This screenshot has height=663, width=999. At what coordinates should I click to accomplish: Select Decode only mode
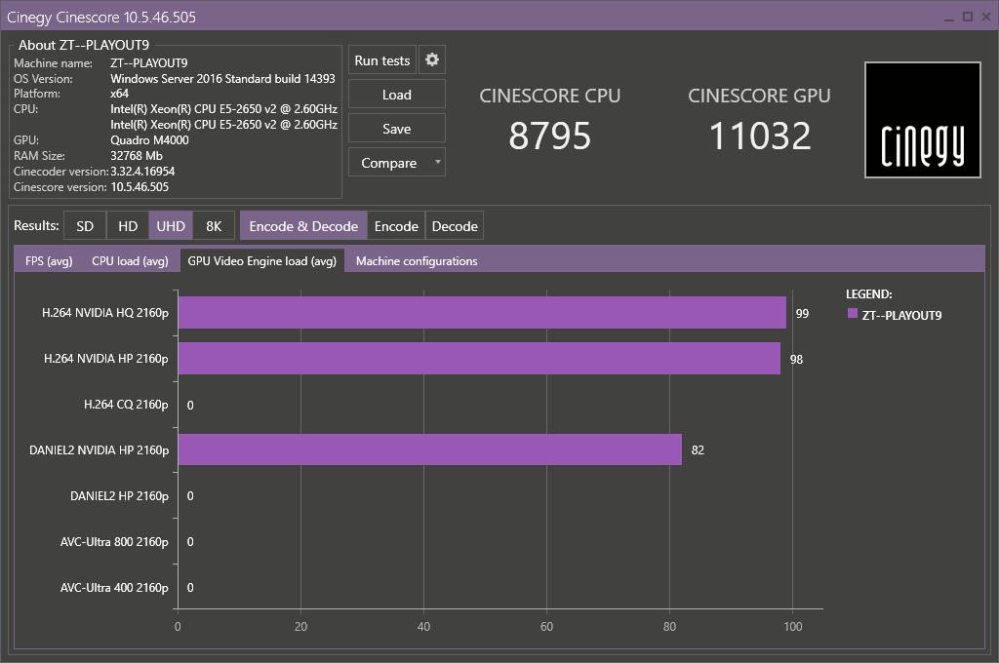click(x=455, y=226)
